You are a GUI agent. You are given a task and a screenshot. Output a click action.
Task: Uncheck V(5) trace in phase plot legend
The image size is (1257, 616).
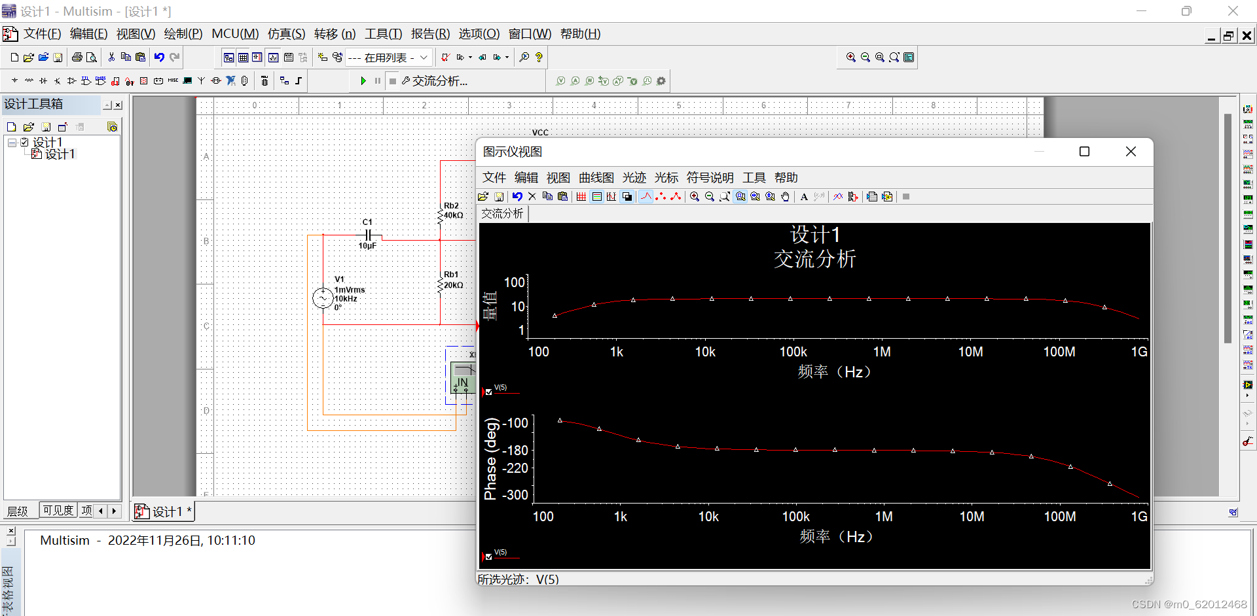click(489, 557)
